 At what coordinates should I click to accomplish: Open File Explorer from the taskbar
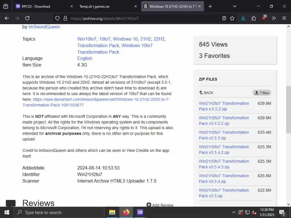(112, 212)
